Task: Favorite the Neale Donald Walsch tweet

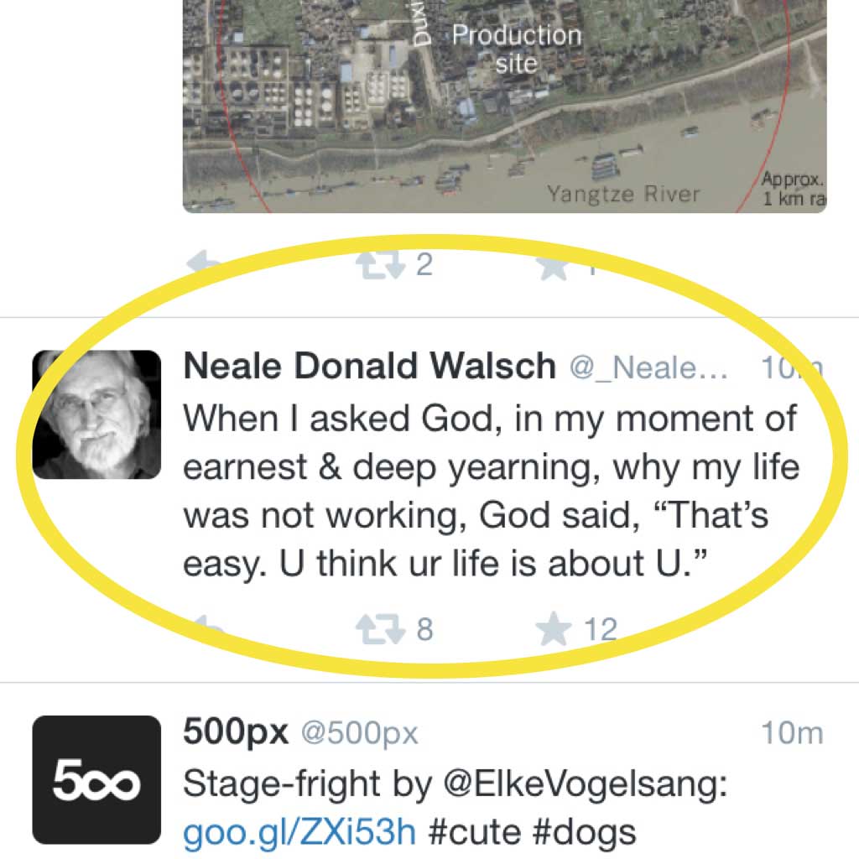Action: [554, 629]
